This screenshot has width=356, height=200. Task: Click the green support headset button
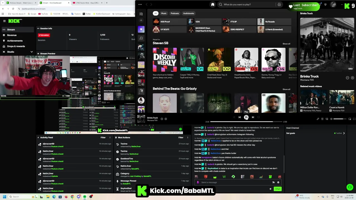point(350,187)
